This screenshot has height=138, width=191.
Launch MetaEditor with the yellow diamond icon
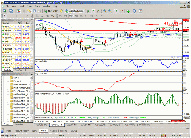pyautogui.click(x=61, y=11)
